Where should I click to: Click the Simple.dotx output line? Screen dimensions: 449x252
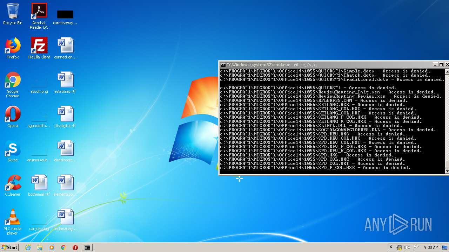(325, 71)
